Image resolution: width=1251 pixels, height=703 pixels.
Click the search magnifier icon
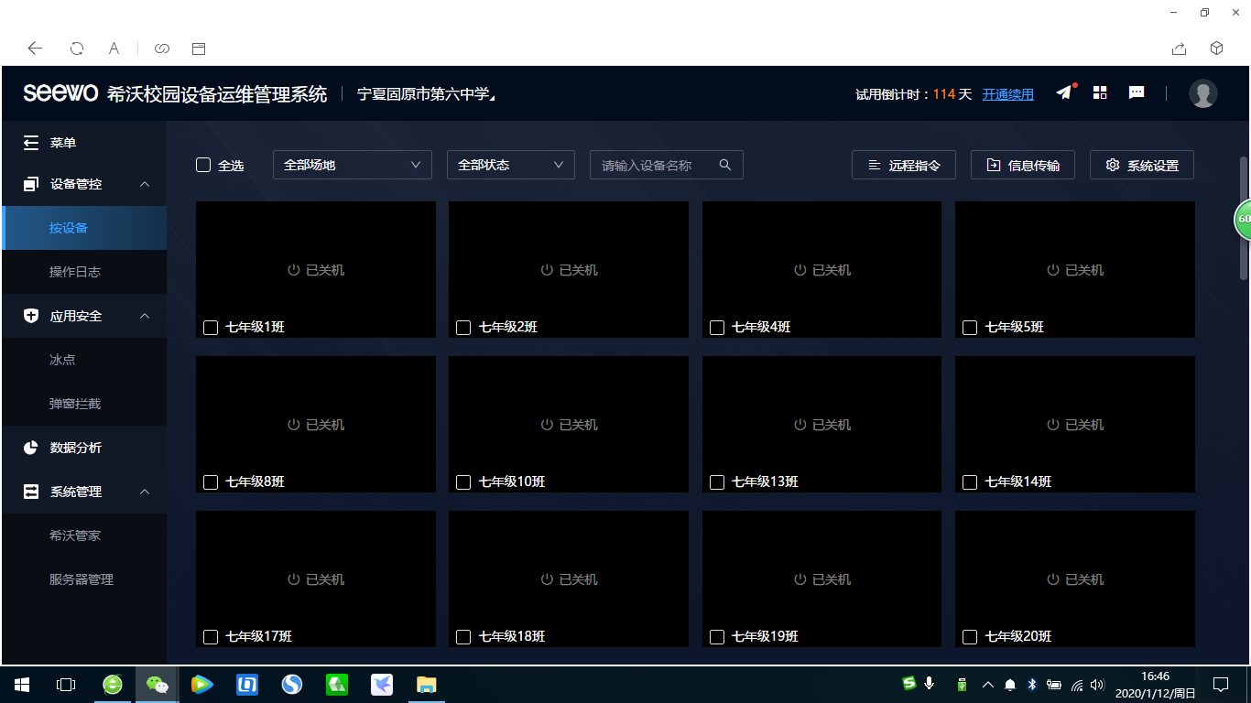(725, 165)
